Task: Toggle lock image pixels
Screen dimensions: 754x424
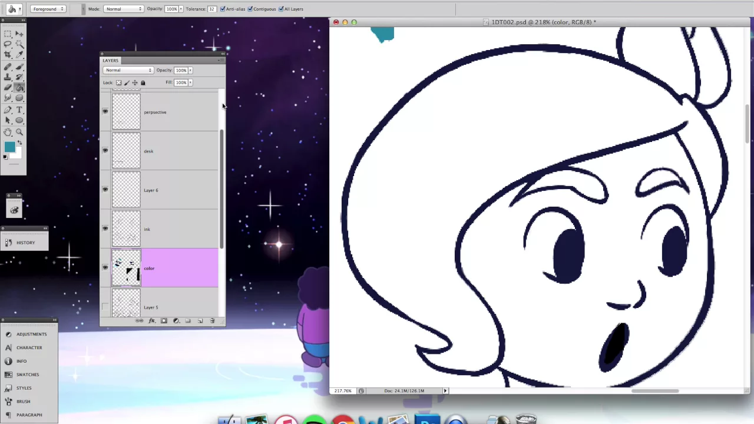Action: coord(127,82)
